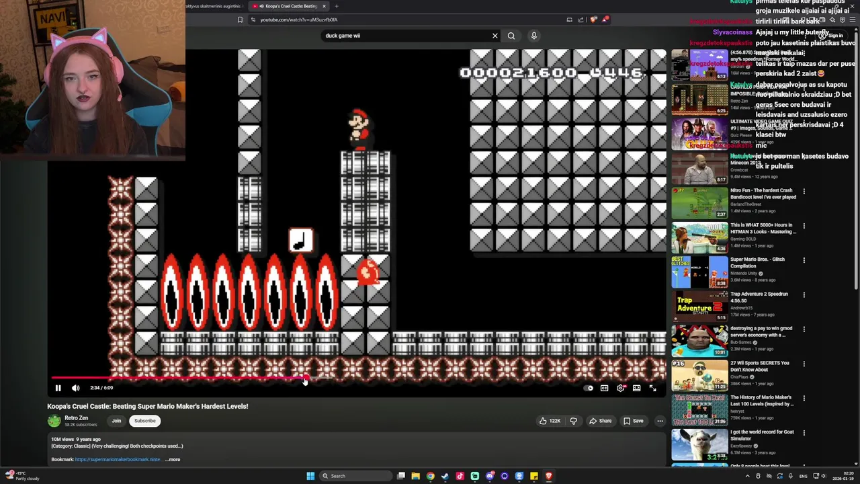This screenshot has height=484, width=860.
Task: Dislike the video
Action: click(573, 421)
